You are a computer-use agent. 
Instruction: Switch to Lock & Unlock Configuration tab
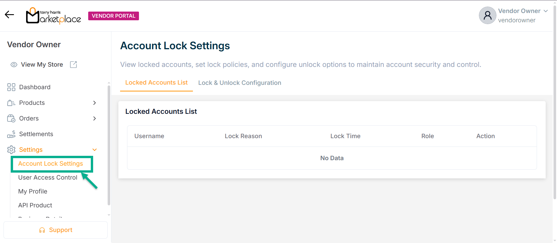tap(240, 83)
